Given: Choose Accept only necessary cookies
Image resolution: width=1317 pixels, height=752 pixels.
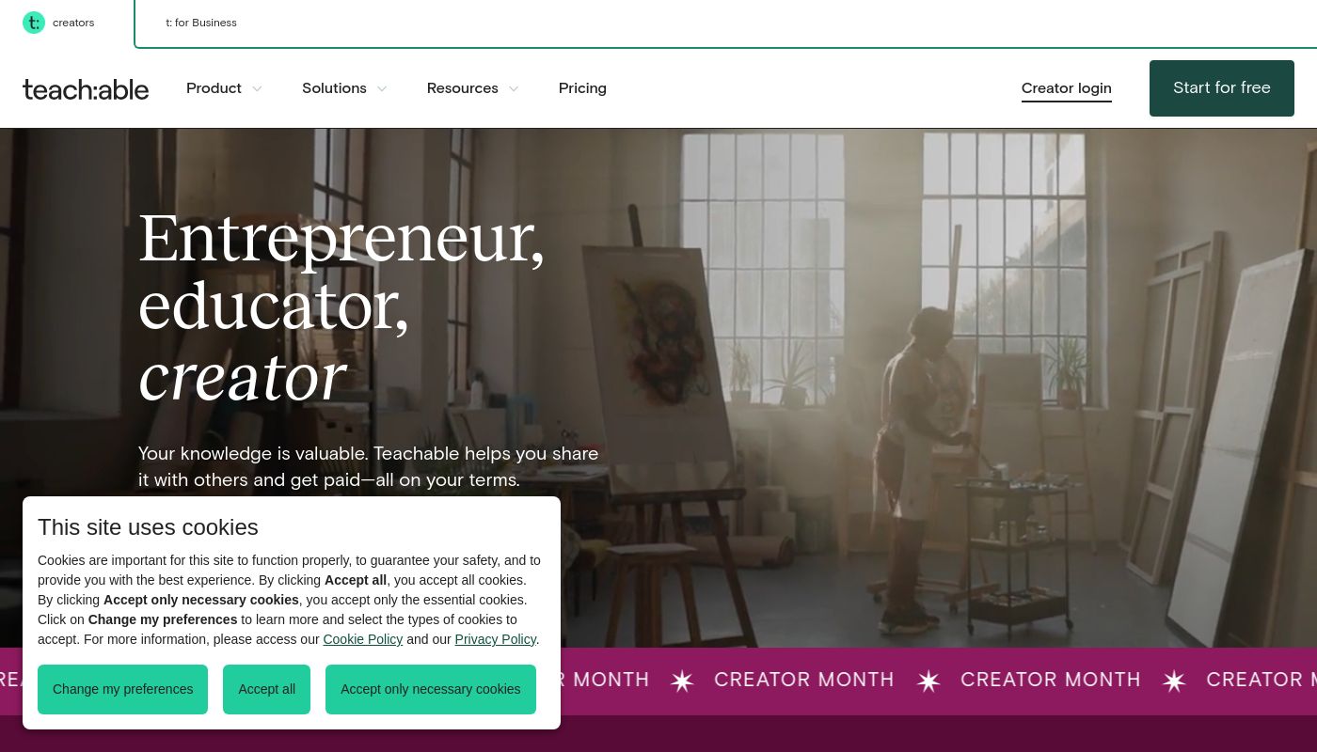Looking at the screenshot, I should 430,689.
